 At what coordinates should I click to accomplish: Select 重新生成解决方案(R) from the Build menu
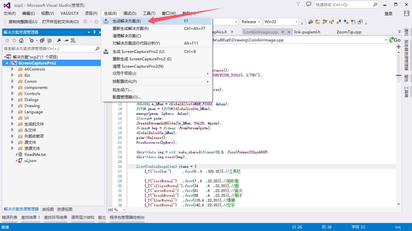(x=130, y=28)
